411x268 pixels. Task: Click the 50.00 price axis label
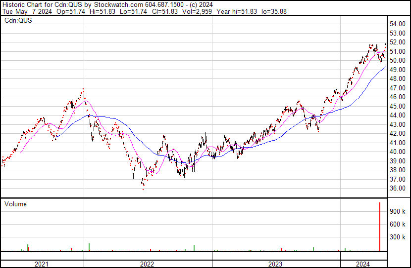click(398, 61)
